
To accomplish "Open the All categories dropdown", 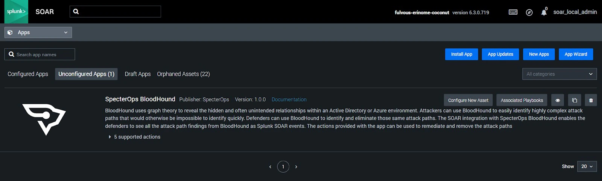I will pyautogui.click(x=559, y=74).
